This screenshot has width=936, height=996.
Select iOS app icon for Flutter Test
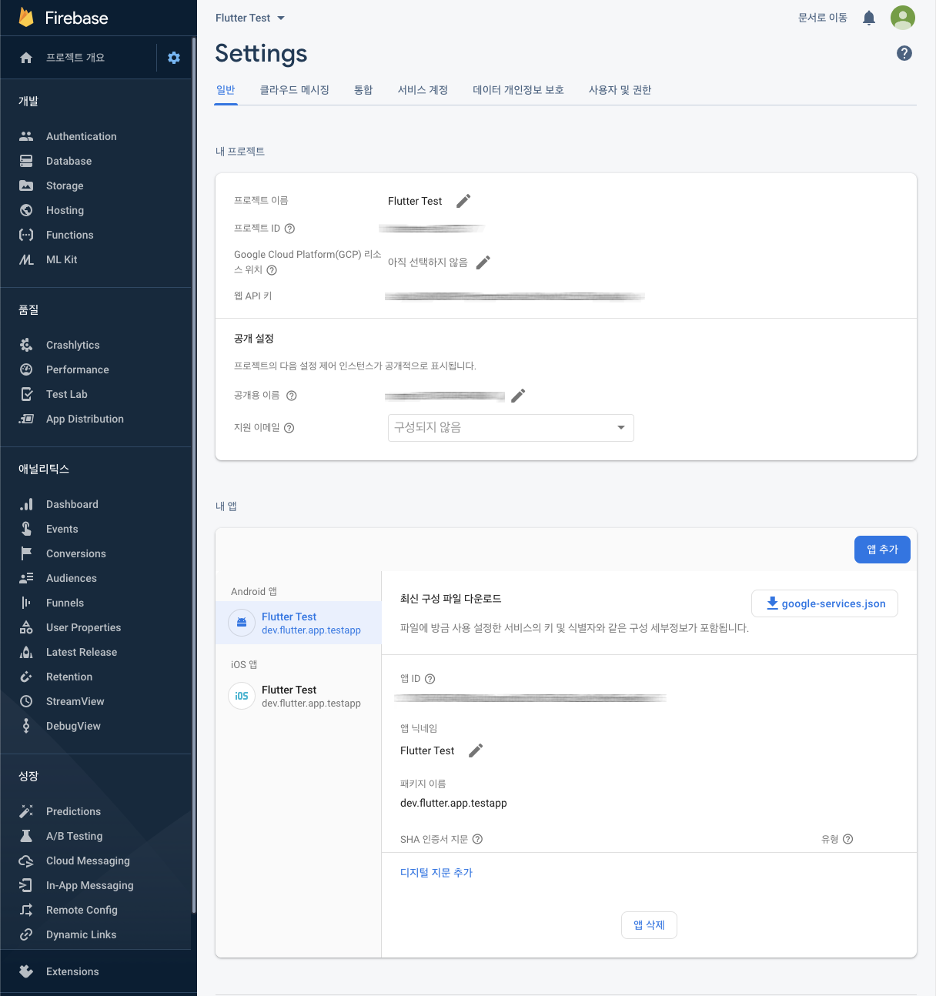242,696
